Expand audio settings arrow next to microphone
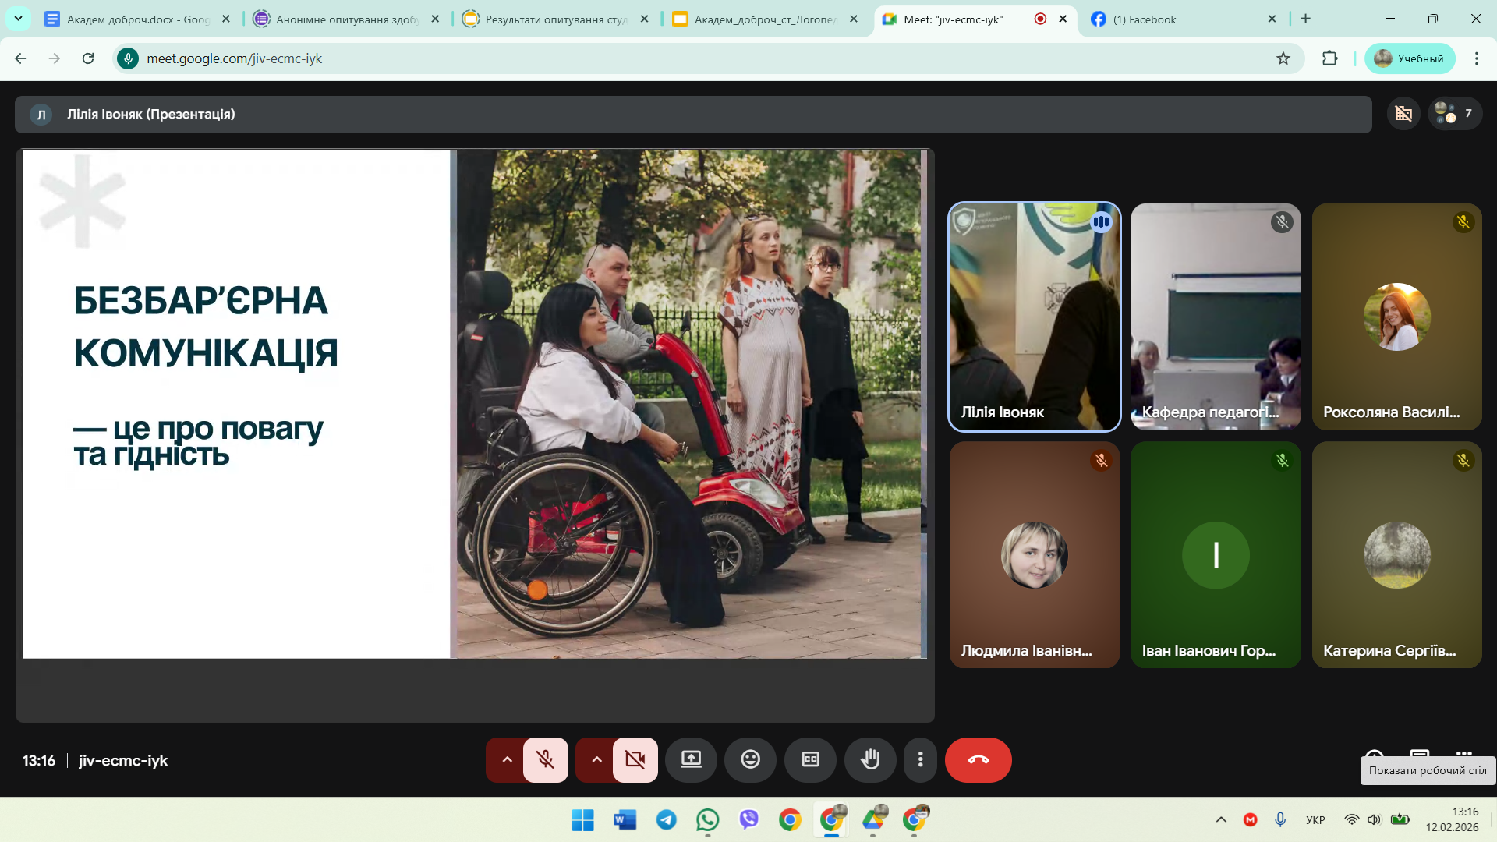This screenshot has width=1497, height=842. pos(507,759)
